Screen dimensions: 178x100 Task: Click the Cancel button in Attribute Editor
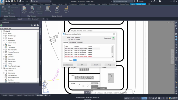(x=96, y=65)
